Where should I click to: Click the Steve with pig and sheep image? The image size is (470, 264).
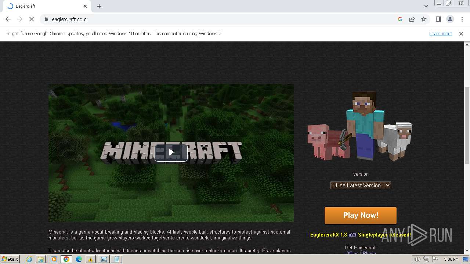pyautogui.click(x=360, y=126)
